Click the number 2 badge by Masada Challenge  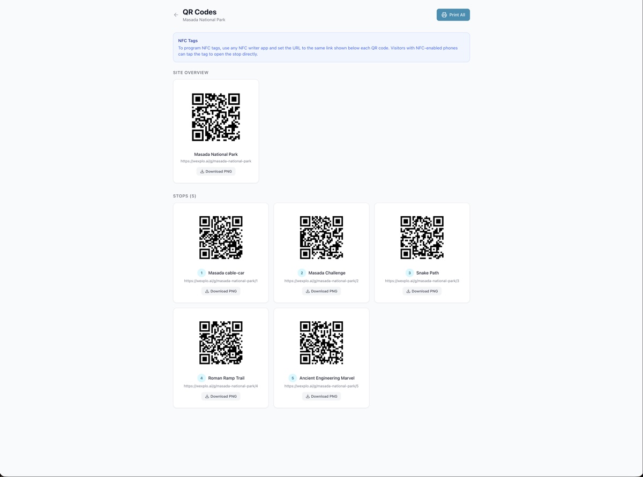point(302,273)
